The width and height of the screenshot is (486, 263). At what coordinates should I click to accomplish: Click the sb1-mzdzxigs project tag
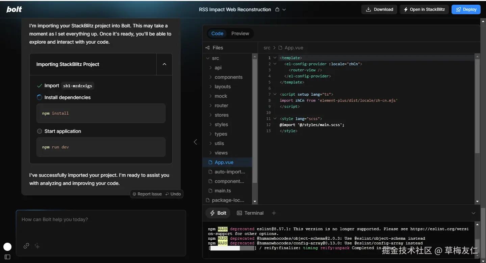(x=77, y=86)
